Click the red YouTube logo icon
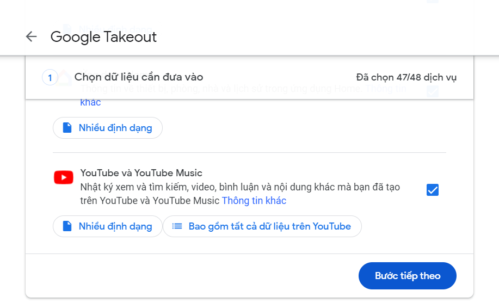Image resolution: width=499 pixels, height=303 pixels. point(64,177)
